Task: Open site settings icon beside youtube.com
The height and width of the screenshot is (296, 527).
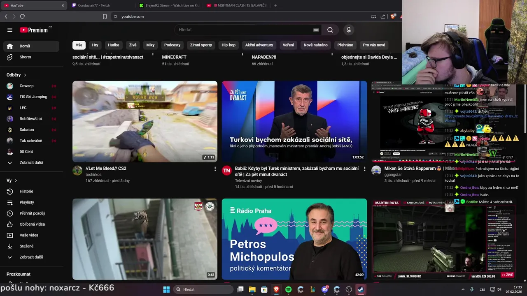Action: pyautogui.click(x=115, y=16)
